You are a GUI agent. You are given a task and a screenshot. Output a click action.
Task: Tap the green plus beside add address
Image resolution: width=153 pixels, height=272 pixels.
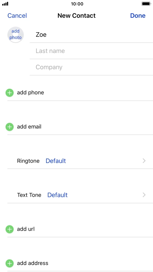pyautogui.click(x=10, y=263)
